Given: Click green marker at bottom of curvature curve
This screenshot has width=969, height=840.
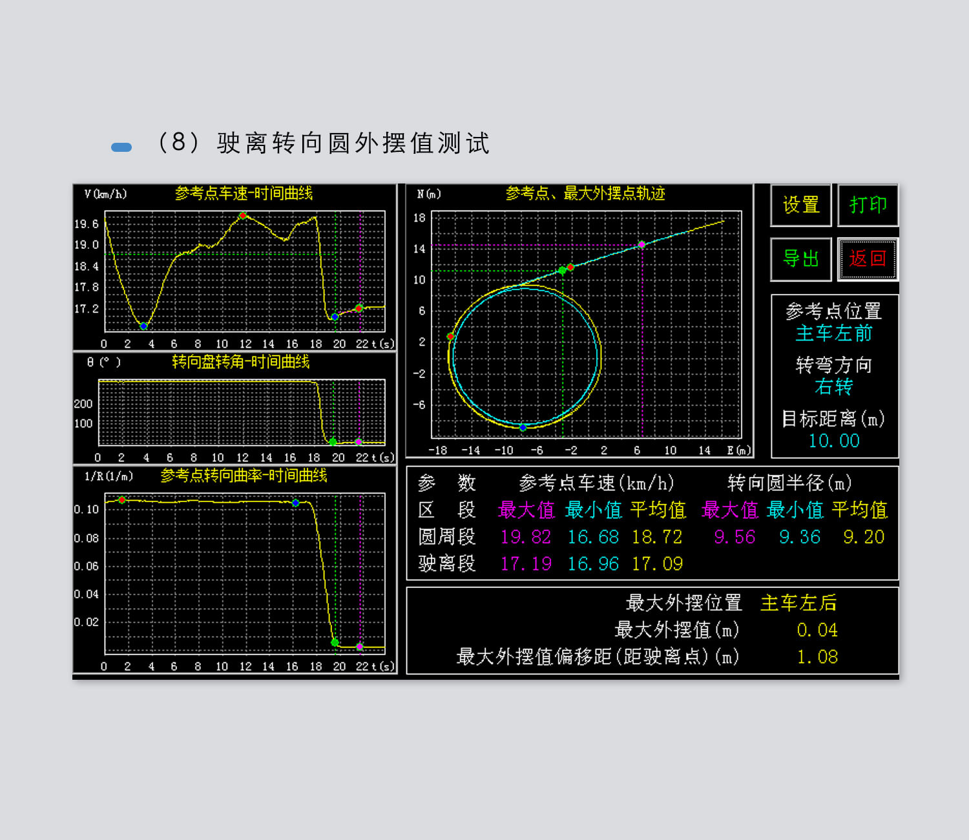Looking at the screenshot, I should [x=335, y=642].
